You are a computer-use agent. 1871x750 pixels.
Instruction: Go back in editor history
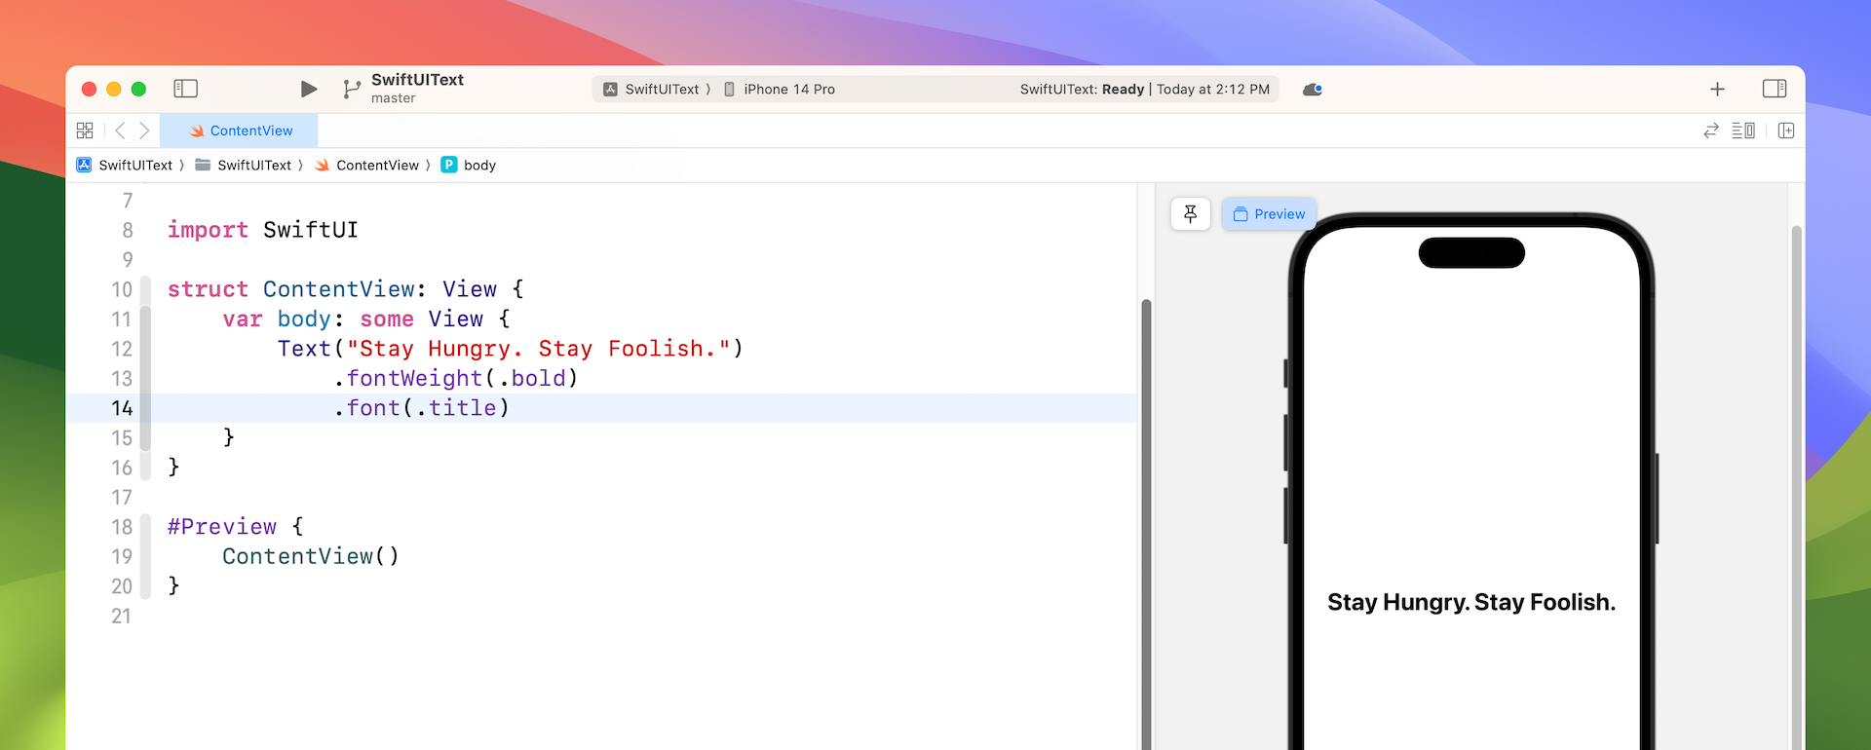120,131
